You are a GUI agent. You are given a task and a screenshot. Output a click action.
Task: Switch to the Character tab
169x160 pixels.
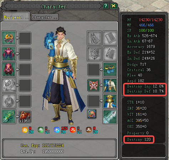coord(45,17)
